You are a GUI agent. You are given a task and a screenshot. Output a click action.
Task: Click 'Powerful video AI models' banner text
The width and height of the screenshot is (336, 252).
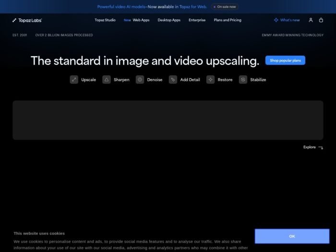pyautogui.click(x=121, y=7)
